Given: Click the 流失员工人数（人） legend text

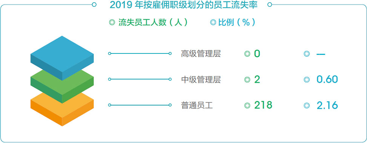Looking at the screenshot, I should (x=153, y=23).
